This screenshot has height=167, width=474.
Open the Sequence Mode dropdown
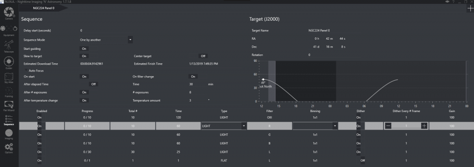pyautogui.click(x=130, y=40)
